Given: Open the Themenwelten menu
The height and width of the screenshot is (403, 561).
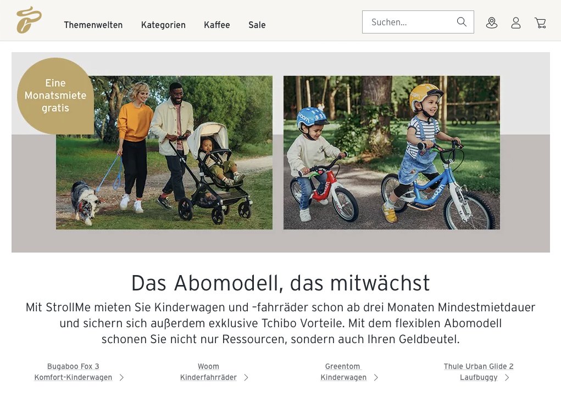Looking at the screenshot, I should (93, 25).
